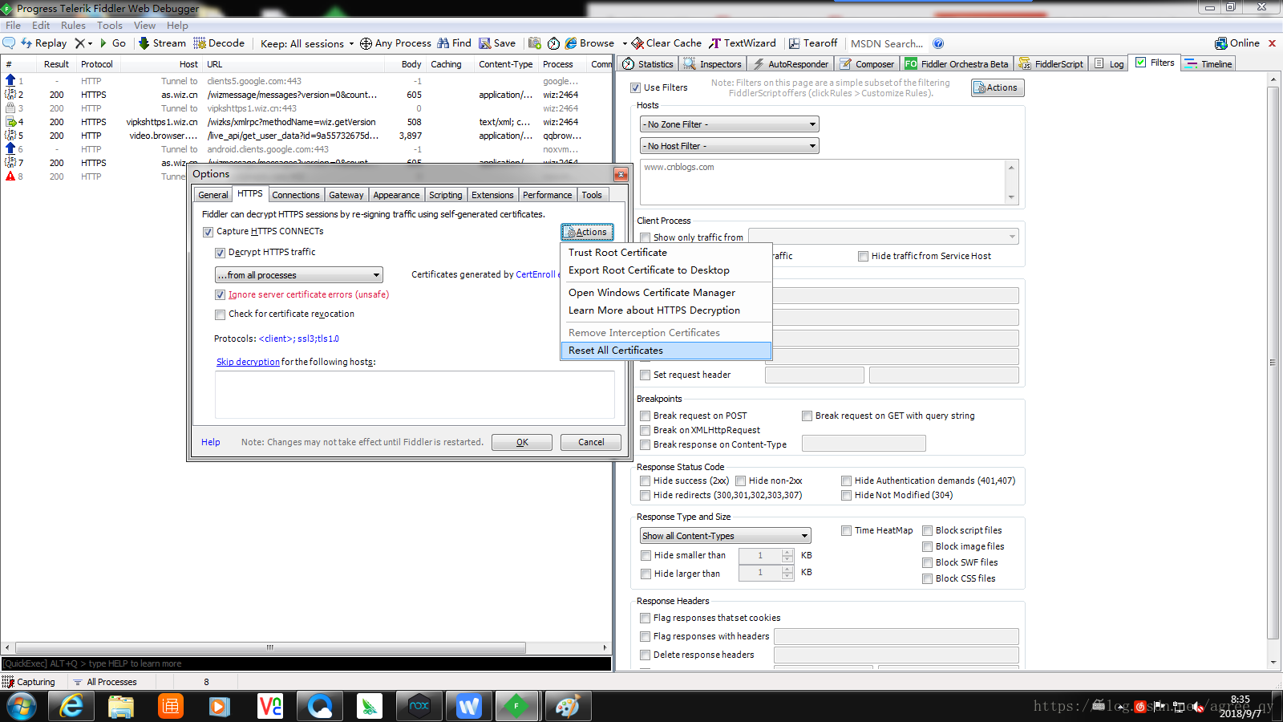This screenshot has width=1283, height=722.
Task: Click the Windows Start button
Action: tap(22, 706)
